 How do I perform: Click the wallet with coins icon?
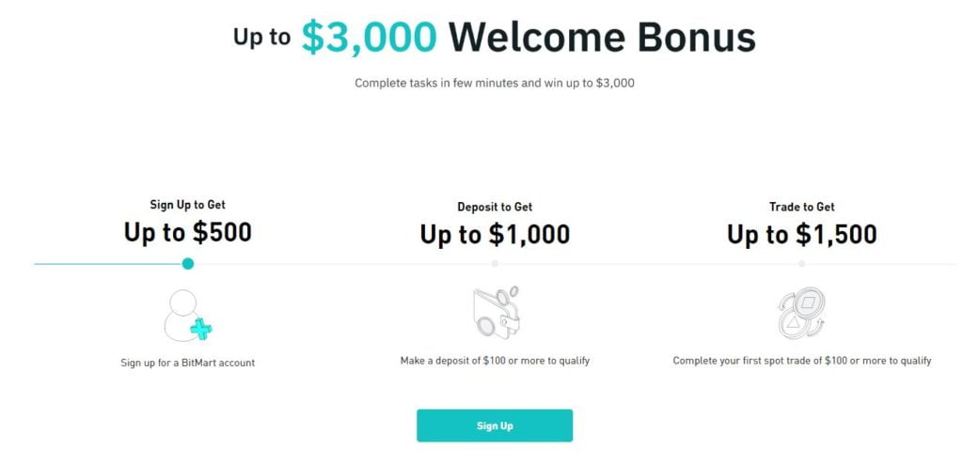496,312
